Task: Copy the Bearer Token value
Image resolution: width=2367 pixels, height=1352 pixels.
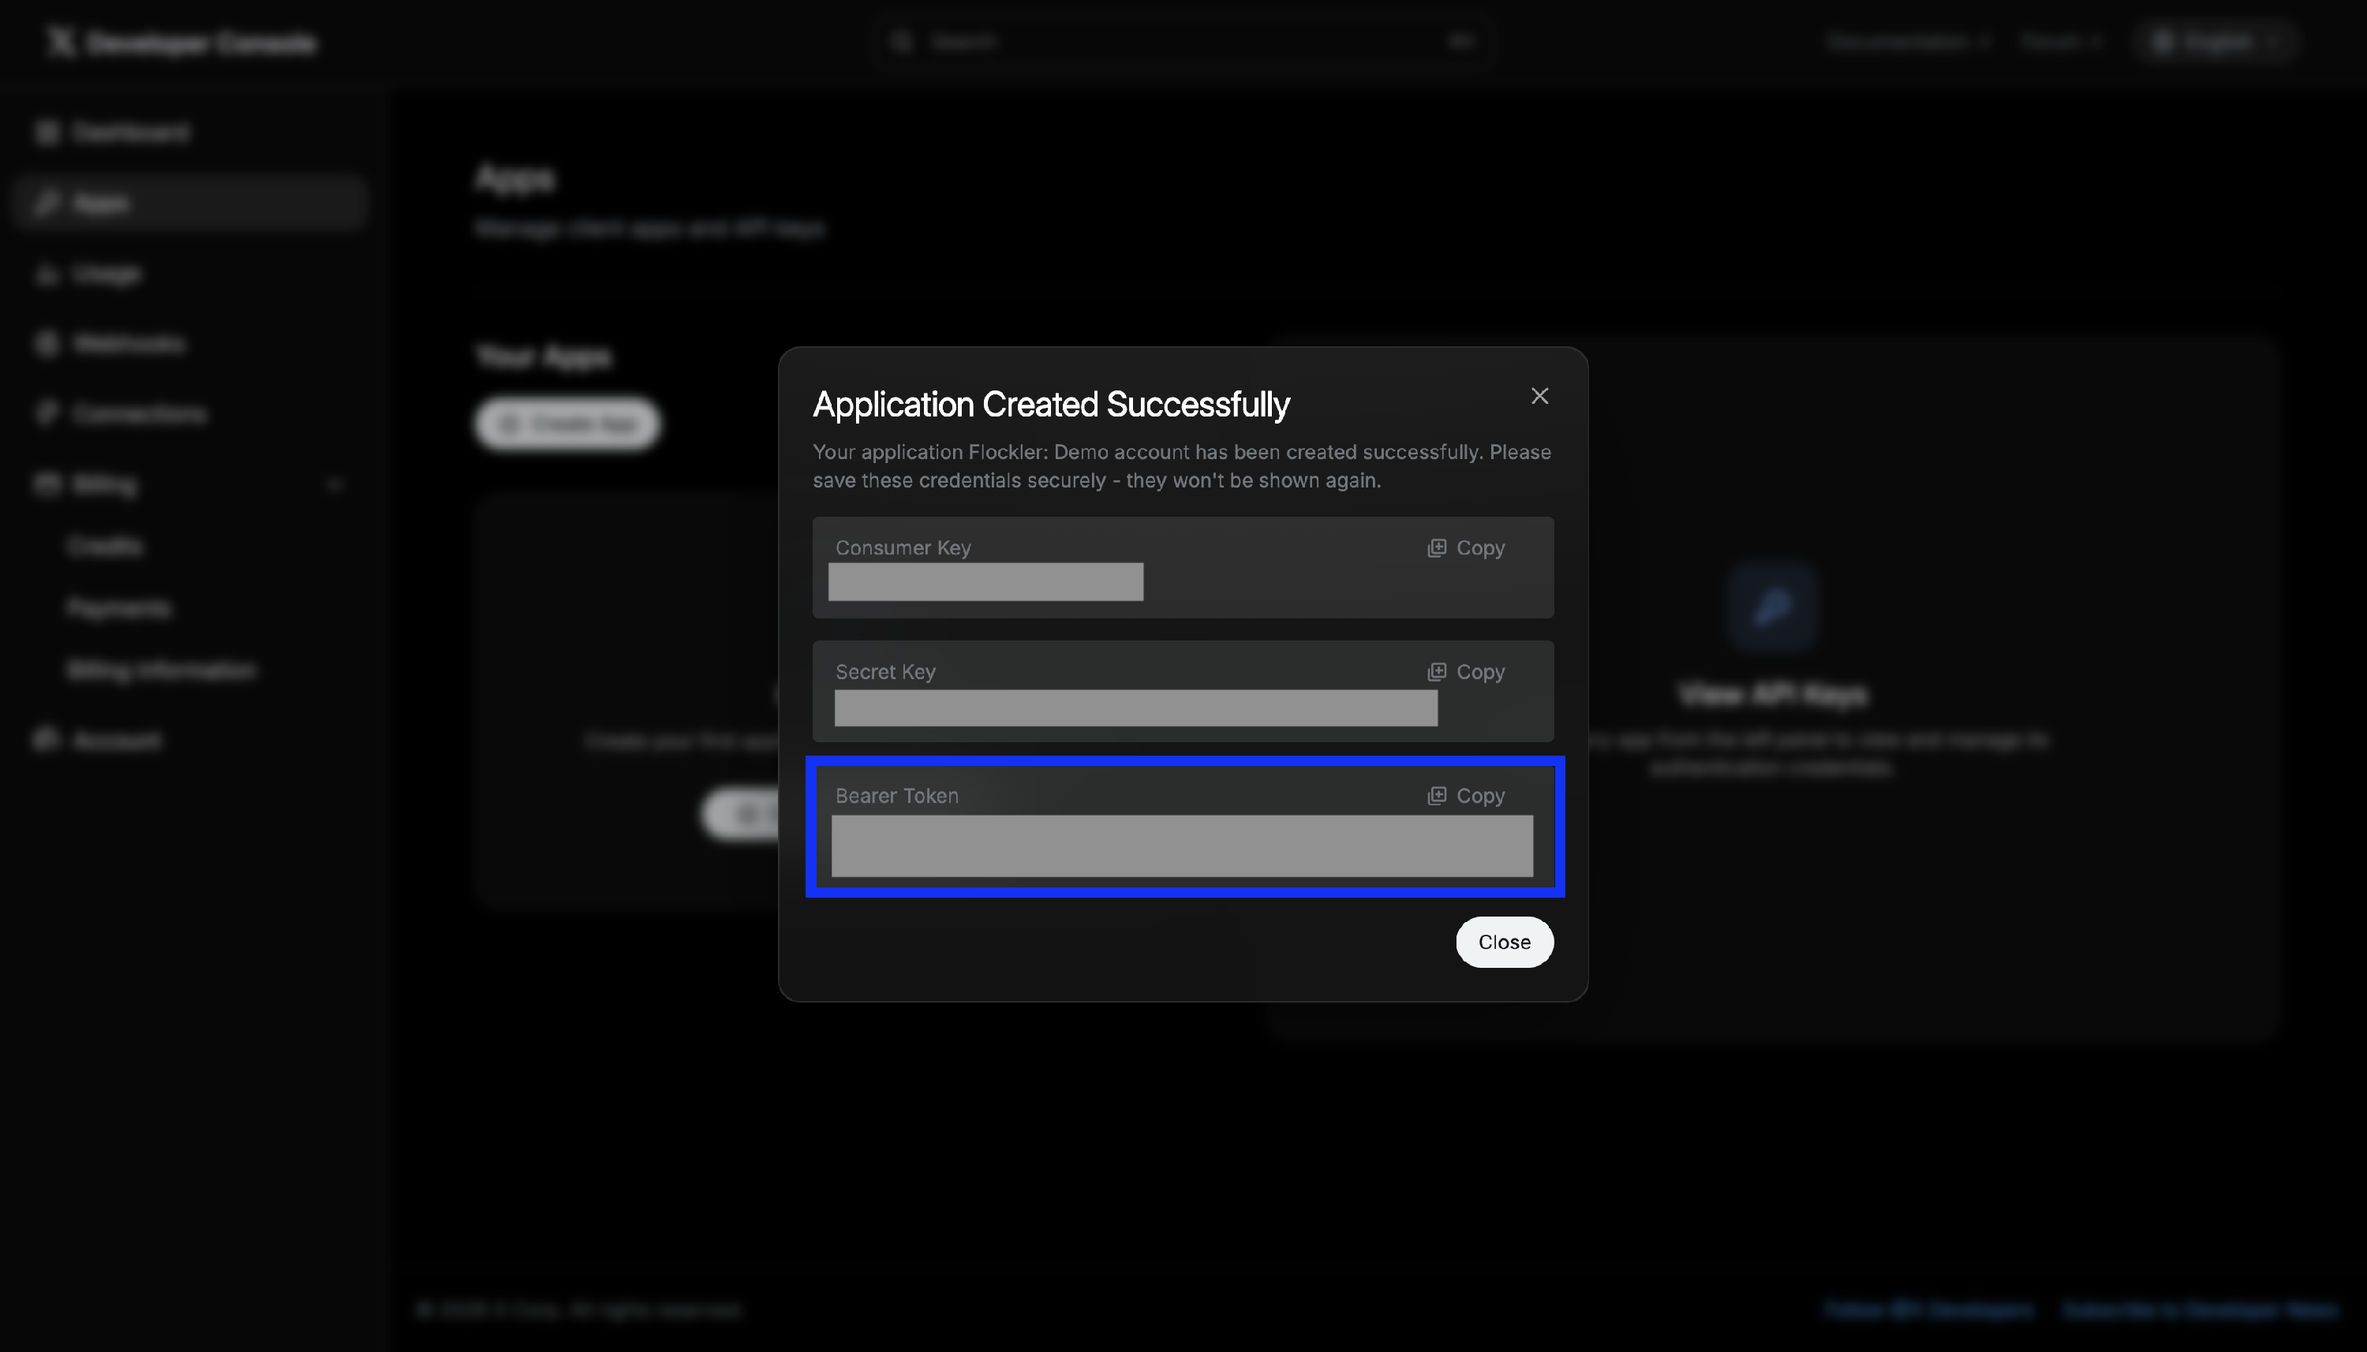Action: 1466,796
